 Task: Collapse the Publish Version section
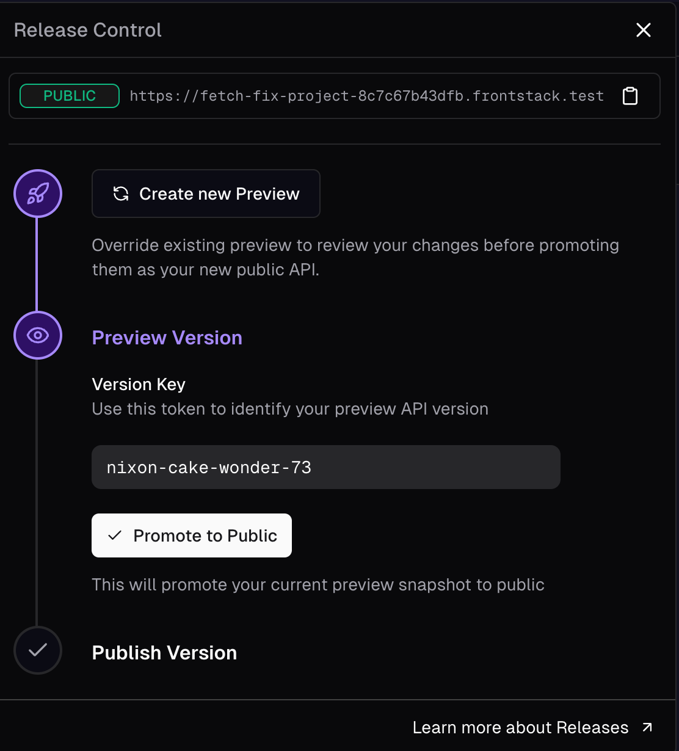coord(164,652)
